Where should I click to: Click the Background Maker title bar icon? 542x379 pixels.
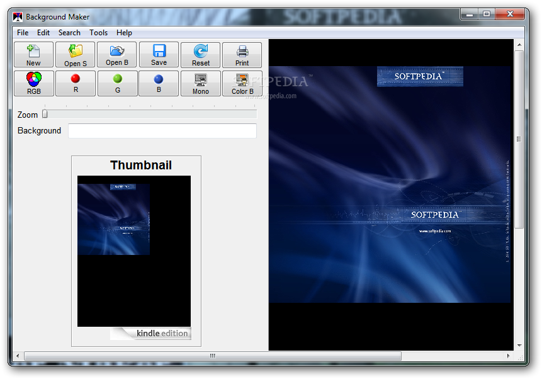pos(18,17)
